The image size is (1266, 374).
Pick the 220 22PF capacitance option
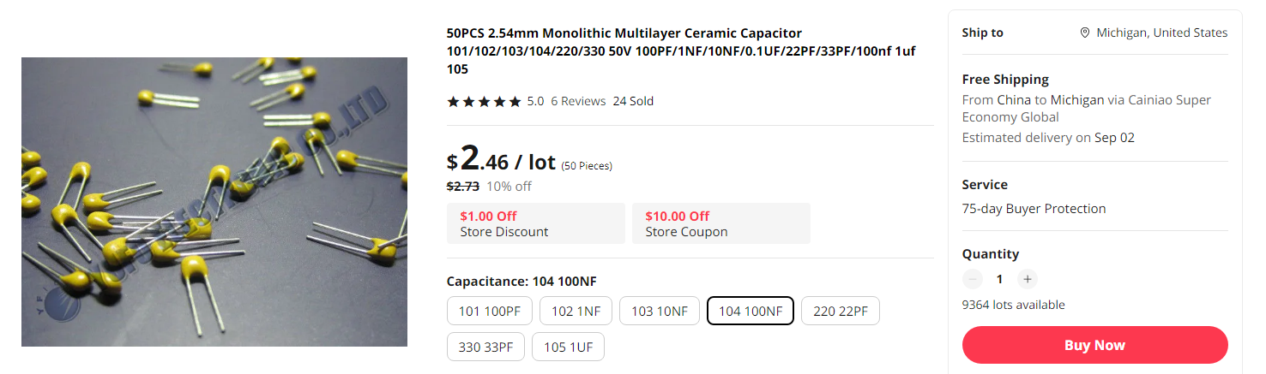840,312
